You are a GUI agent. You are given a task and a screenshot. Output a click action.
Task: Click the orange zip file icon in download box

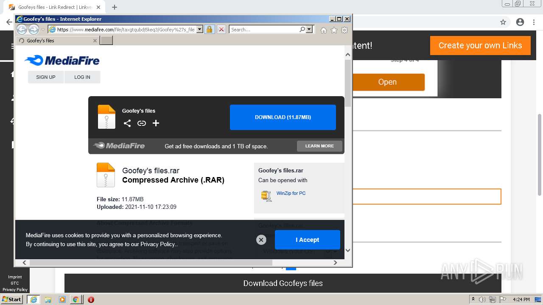pyautogui.click(x=106, y=116)
